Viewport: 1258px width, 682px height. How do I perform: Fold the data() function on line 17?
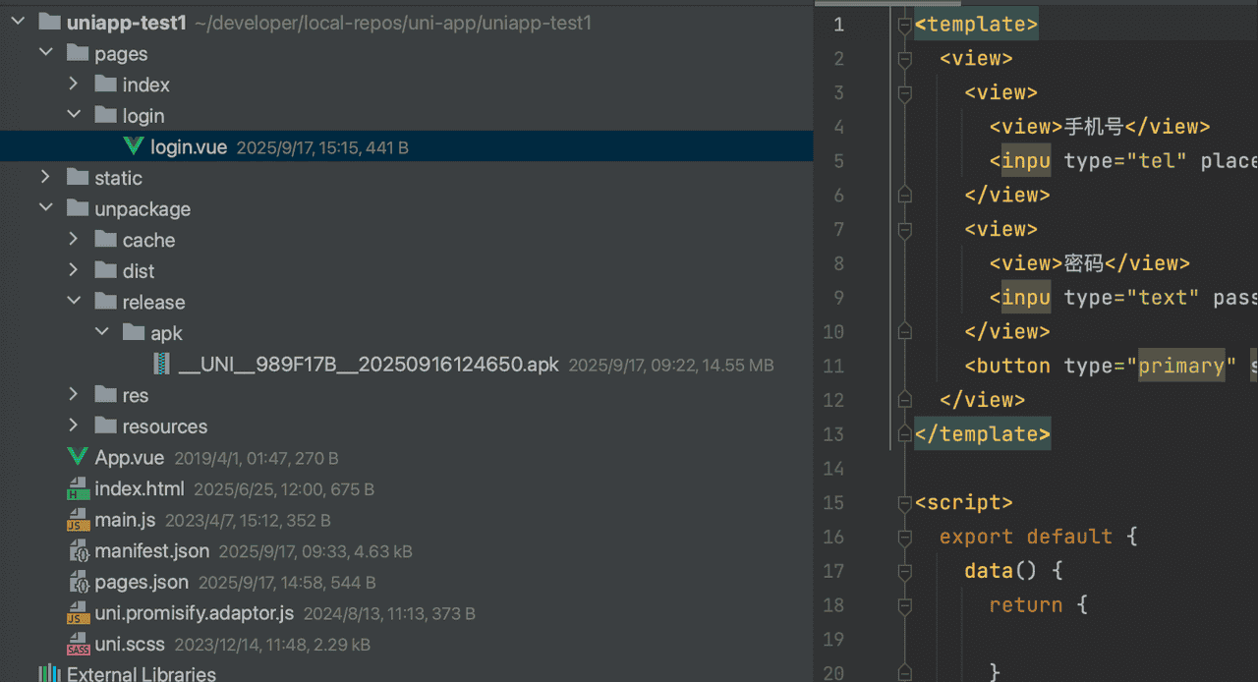[905, 571]
